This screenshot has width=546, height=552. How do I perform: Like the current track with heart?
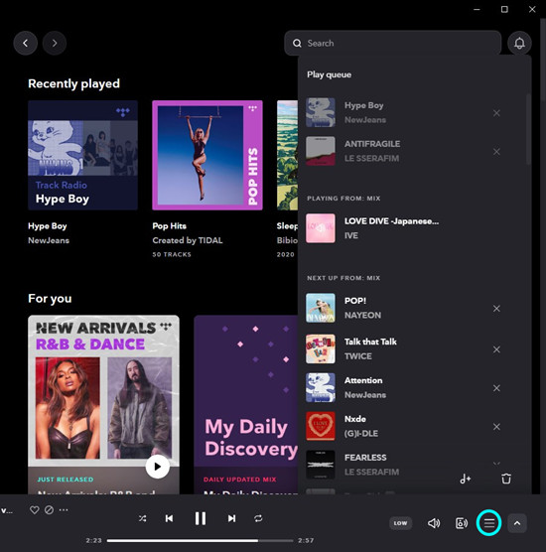35,509
